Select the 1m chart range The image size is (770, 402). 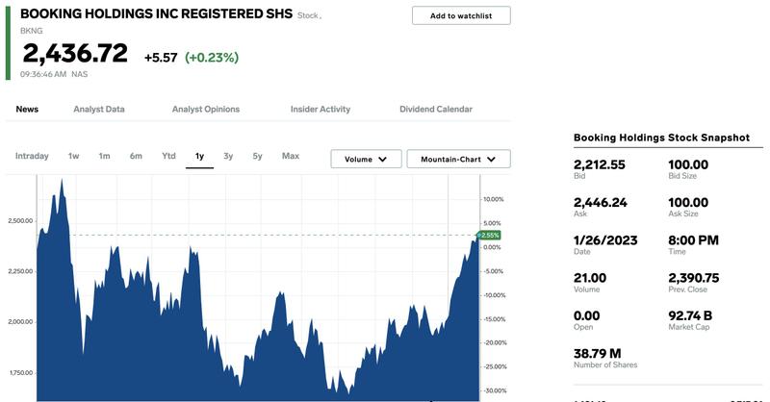tap(104, 156)
